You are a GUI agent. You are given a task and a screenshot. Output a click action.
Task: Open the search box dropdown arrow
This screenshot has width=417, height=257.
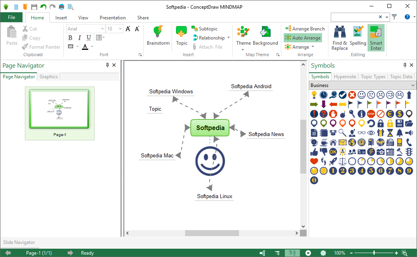(387, 17)
